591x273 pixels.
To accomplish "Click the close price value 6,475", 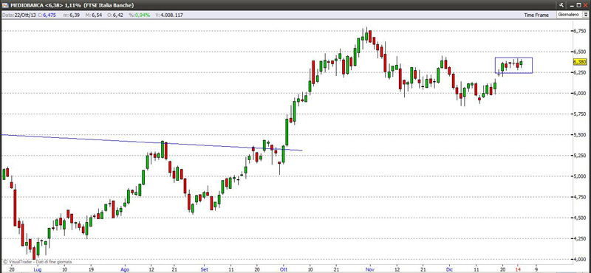I will (49, 15).
